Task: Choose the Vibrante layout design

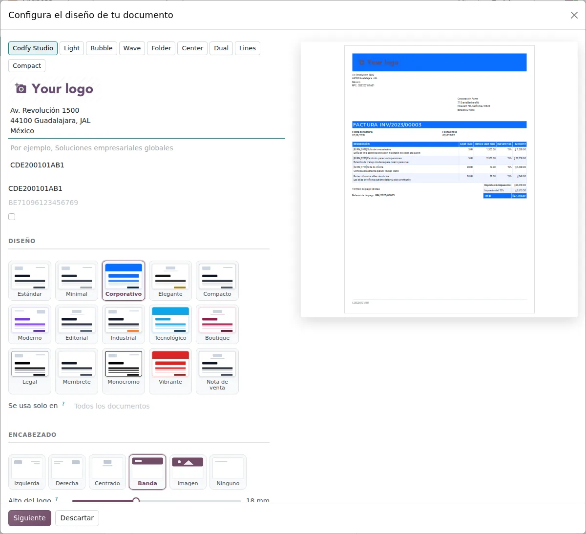Action: [x=170, y=371]
